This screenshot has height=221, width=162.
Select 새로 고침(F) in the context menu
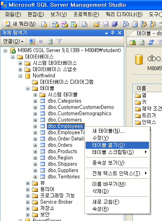click(117, 202)
